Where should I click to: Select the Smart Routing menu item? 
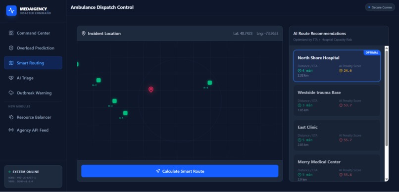(33, 63)
